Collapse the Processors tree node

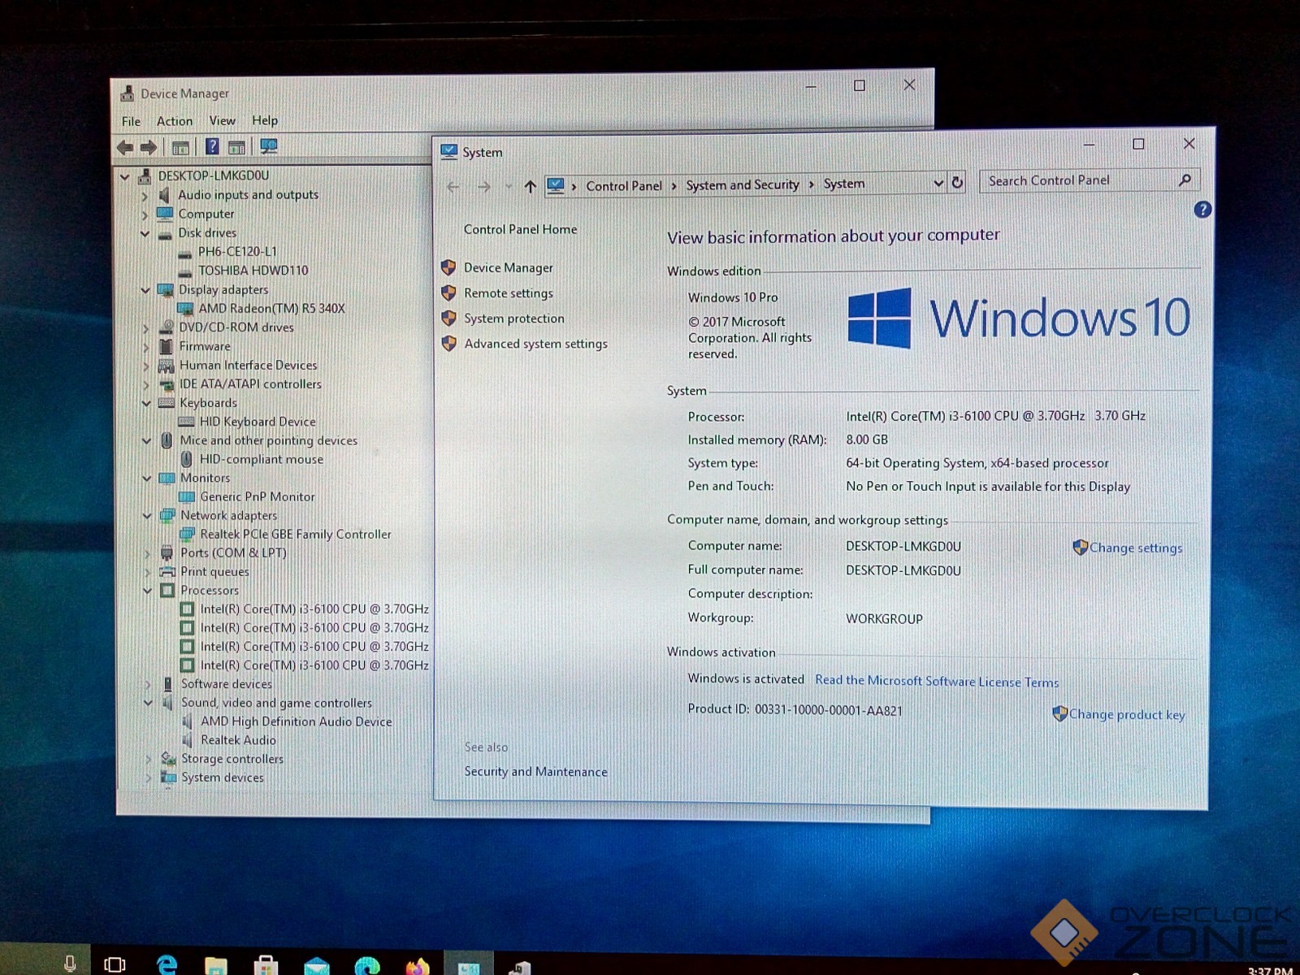148,591
